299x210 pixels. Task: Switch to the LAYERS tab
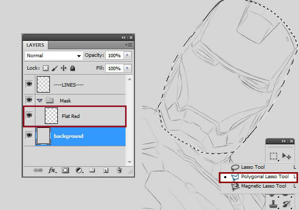click(x=35, y=45)
